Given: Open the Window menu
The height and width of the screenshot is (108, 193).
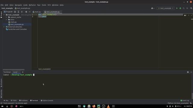Looking at the screenshot, I should (55, 5).
